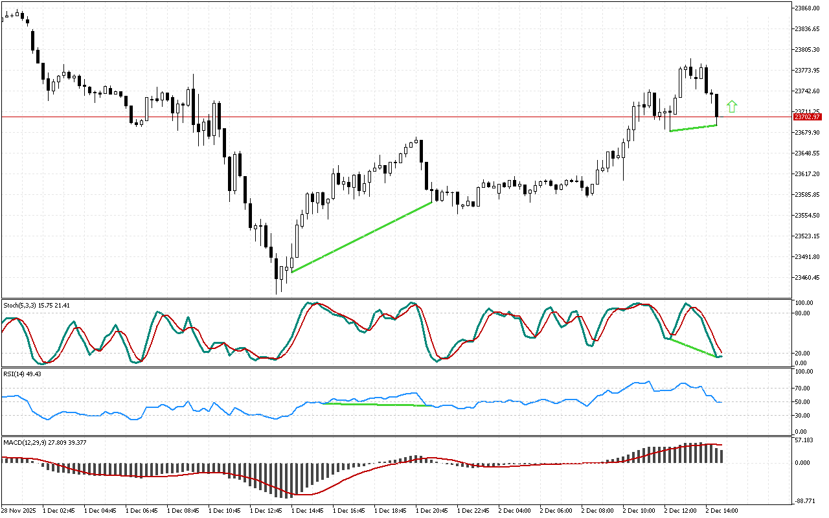Click the long green trendline under the rally

pos(361,238)
